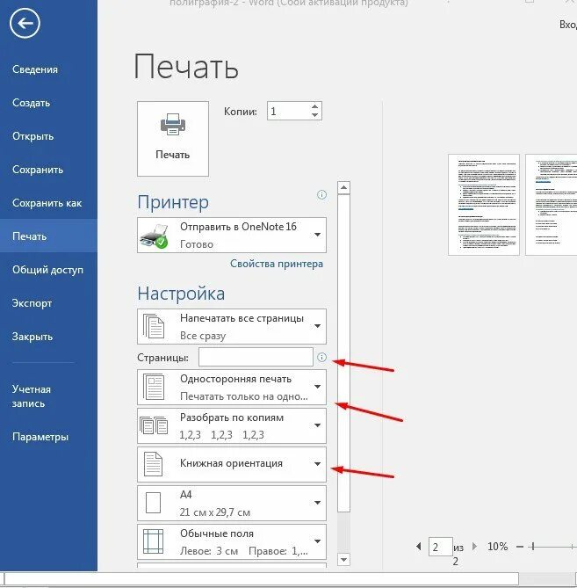Select Создать in the sidebar
This screenshot has width=577, height=588.
pyautogui.click(x=31, y=103)
